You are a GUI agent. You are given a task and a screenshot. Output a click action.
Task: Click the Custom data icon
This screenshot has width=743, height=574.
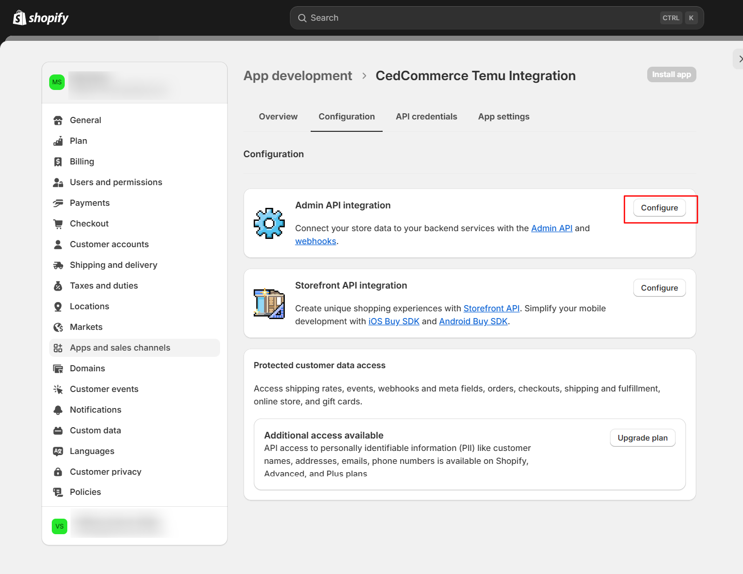(x=58, y=431)
